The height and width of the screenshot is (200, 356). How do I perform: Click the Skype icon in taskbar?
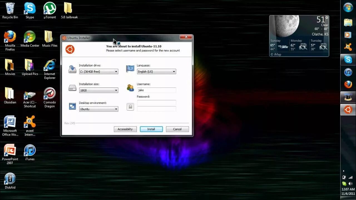coord(348,59)
